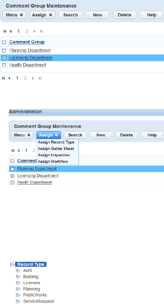Viewport: 164px width, 304px height.
Task: Open the top Menu dropdown button
Action: click(x=14, y=15)
